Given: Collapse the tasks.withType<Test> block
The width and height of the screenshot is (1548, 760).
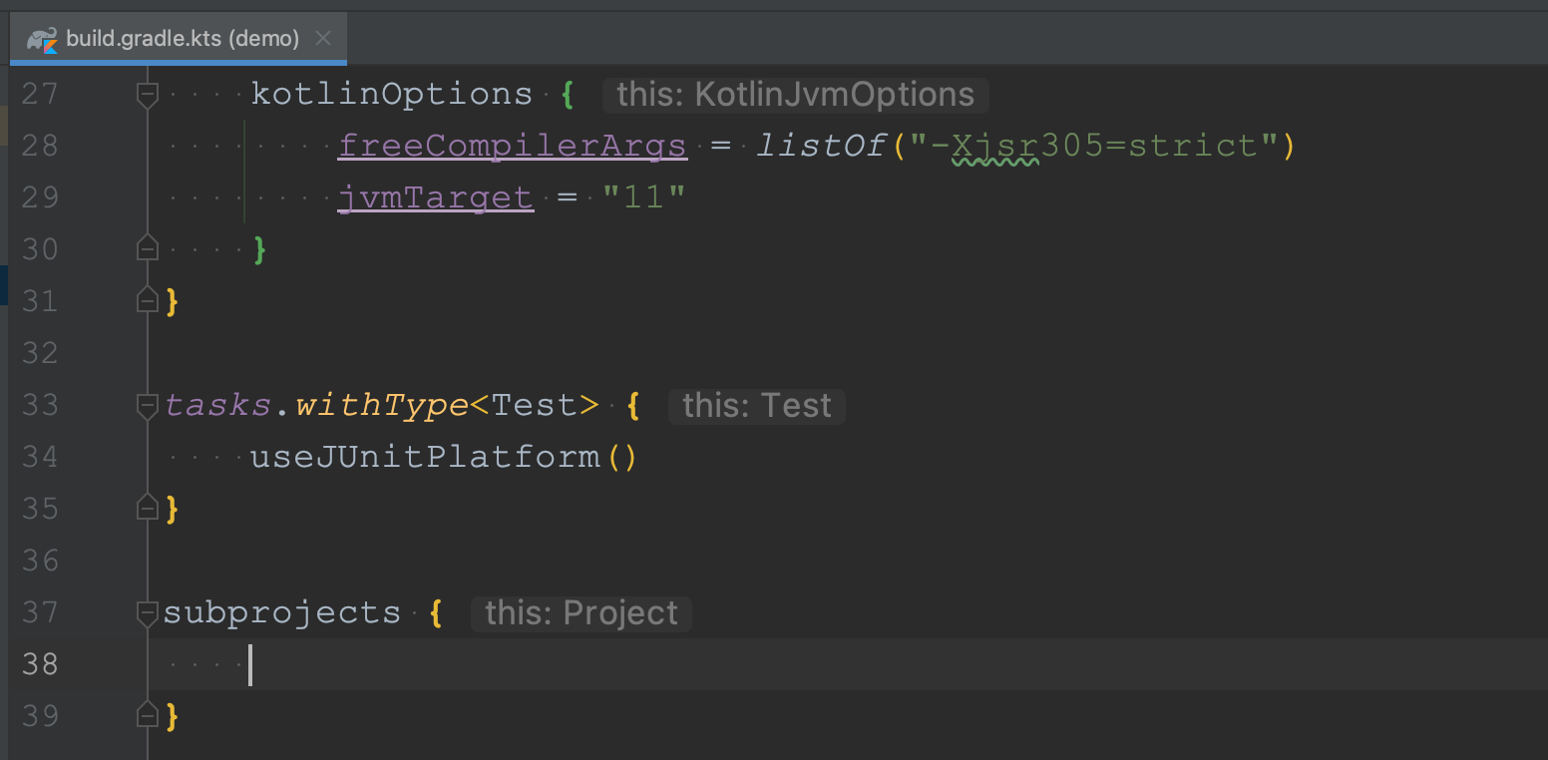Looking at the screenshot, I should pos(148,405).
